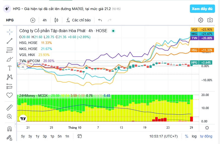Click the NKG, HOSE legend entry
The height and width of the screenshot is (144, 220).
pyautogui.click(x=28, y=49)
